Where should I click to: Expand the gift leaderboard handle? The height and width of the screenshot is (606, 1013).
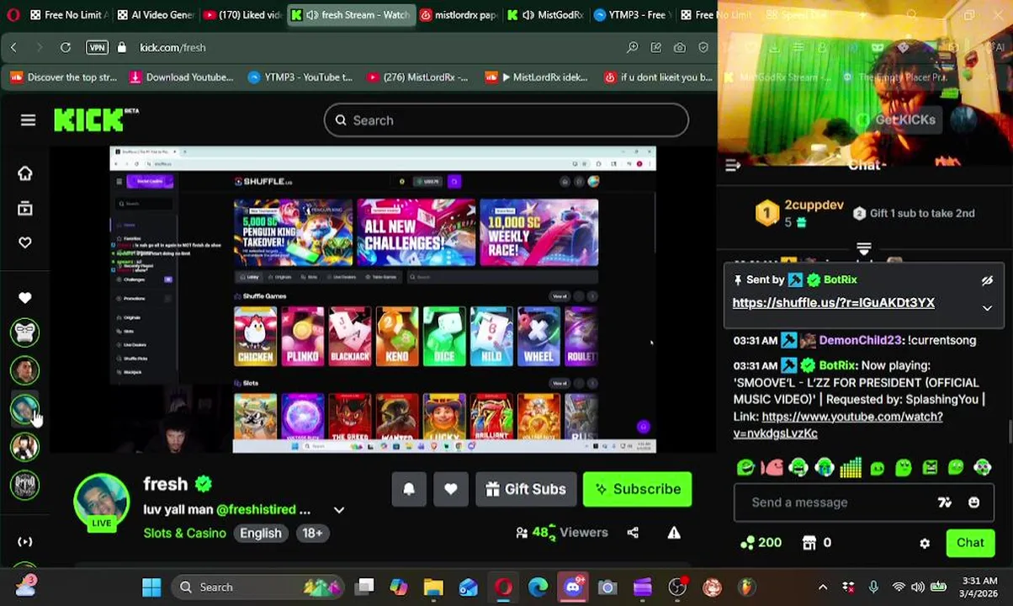pos(863,249)
